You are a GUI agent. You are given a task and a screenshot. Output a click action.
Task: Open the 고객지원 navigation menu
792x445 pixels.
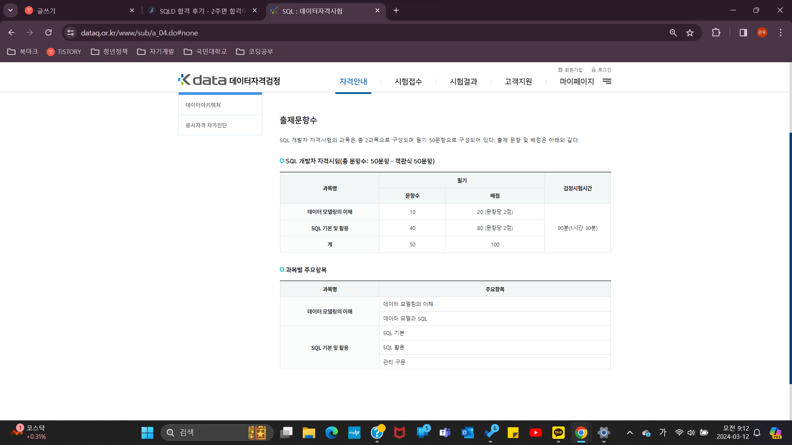tap(518, 82)
